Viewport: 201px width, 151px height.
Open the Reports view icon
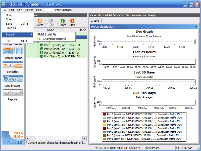point(13,92)
